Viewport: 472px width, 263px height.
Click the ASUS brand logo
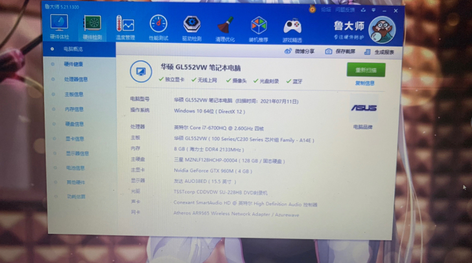tap(364, 108)
